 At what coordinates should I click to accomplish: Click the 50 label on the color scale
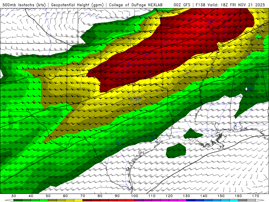48,196
